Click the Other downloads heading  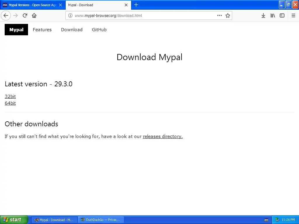coord(31,124)
